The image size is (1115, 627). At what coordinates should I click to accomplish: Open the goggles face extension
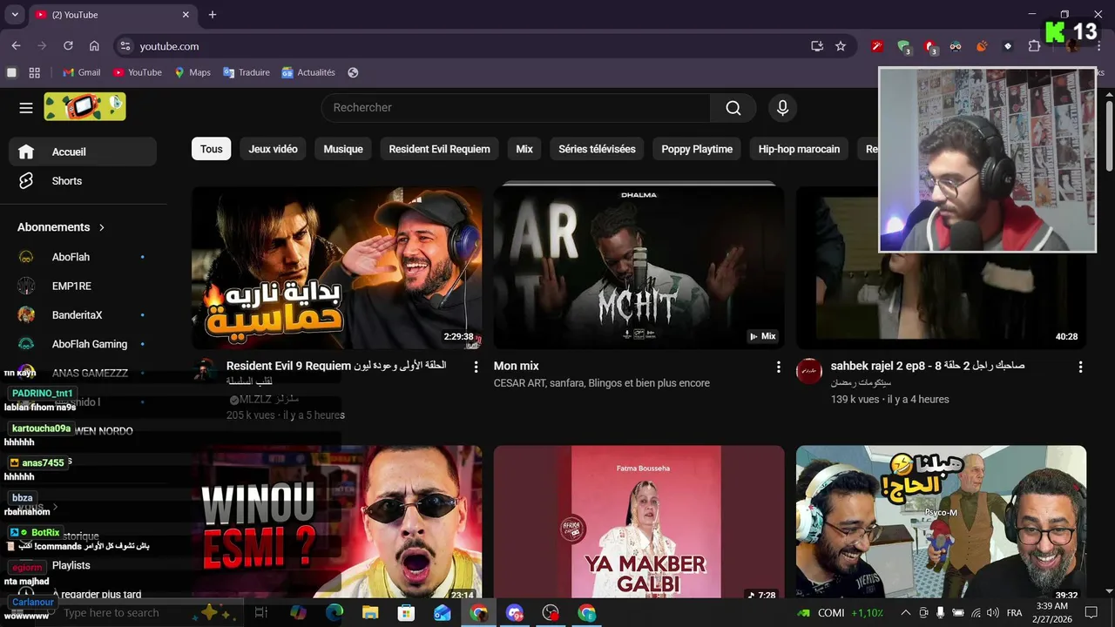(x=956, y=46)
